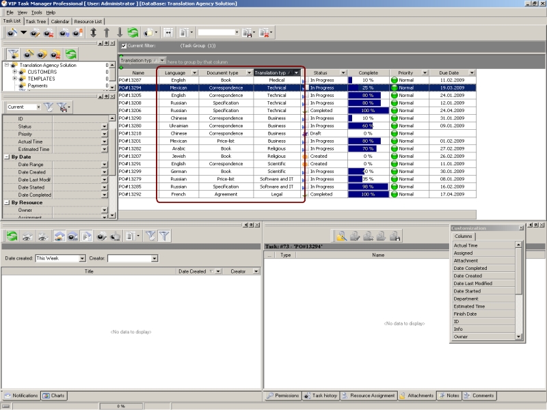Click the pointing hand icon in notifications toolbar
Image resolution: width=547 pixels, height=410 pixels.
(115, 236)
